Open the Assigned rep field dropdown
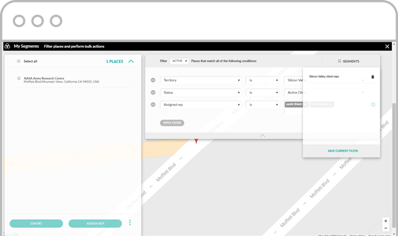This screenshot has width=398, height=236. [x=201, y=105]
